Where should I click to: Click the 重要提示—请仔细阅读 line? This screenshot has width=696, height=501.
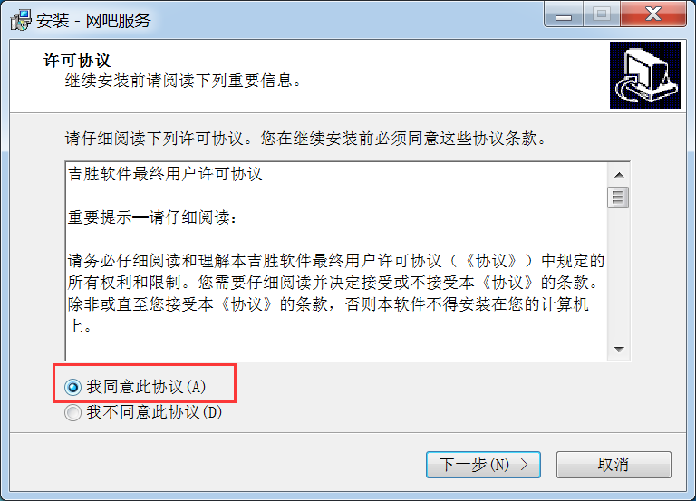point(152,217)
